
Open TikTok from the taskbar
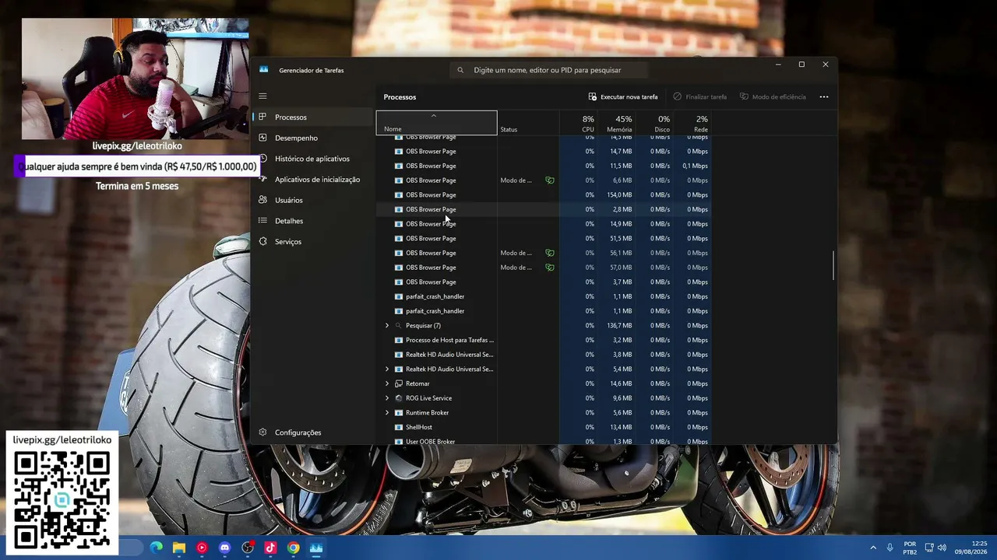(x=270, y=548)
